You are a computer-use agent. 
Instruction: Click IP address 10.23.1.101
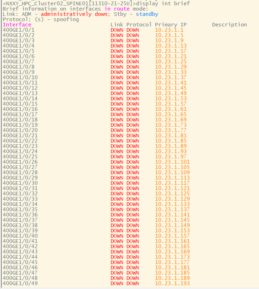pos(172,162)
